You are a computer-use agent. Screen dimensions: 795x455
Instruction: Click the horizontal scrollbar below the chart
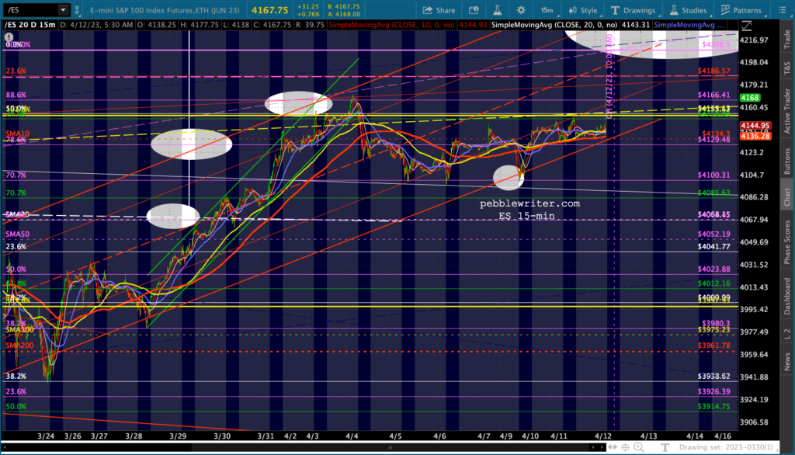311,448
